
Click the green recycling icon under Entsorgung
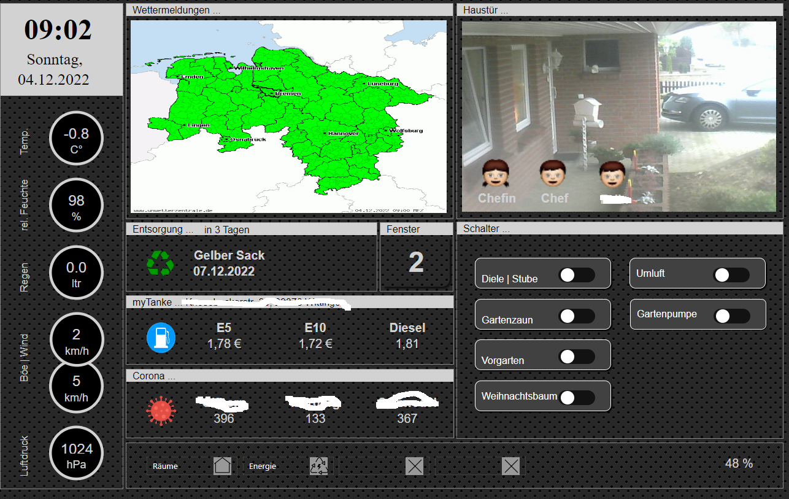click(161, 263)
